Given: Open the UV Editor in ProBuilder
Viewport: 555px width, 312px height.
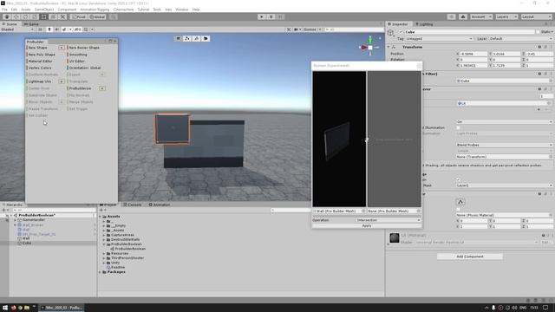Looking at the screenshot, I should 76,62.
